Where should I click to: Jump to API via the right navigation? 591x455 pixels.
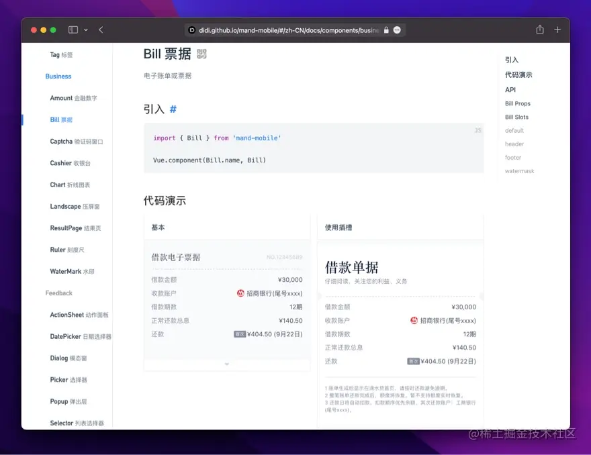click(x=510, y=89)
